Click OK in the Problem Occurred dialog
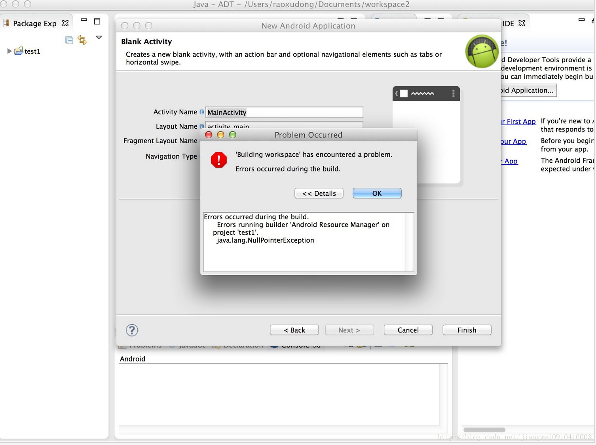This screenshot has width=596, height=445. pos(377,193)
